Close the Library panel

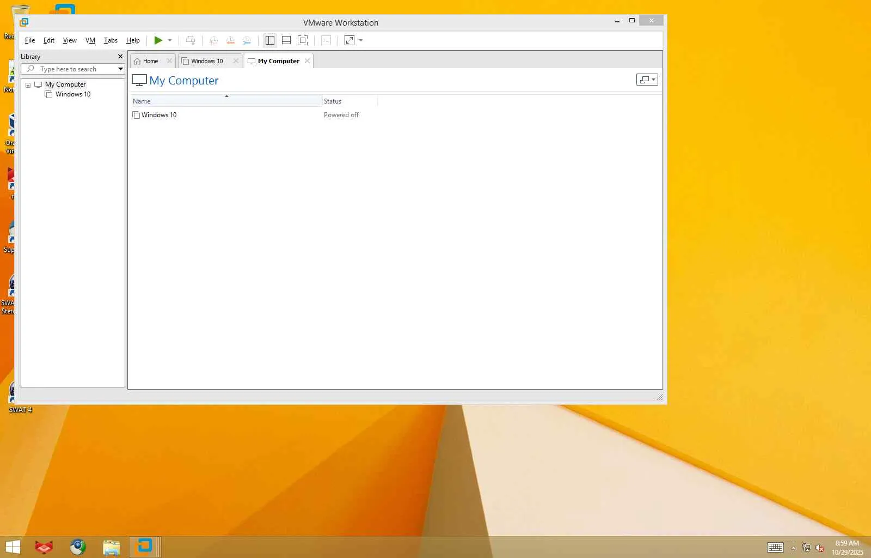(120, 57)
